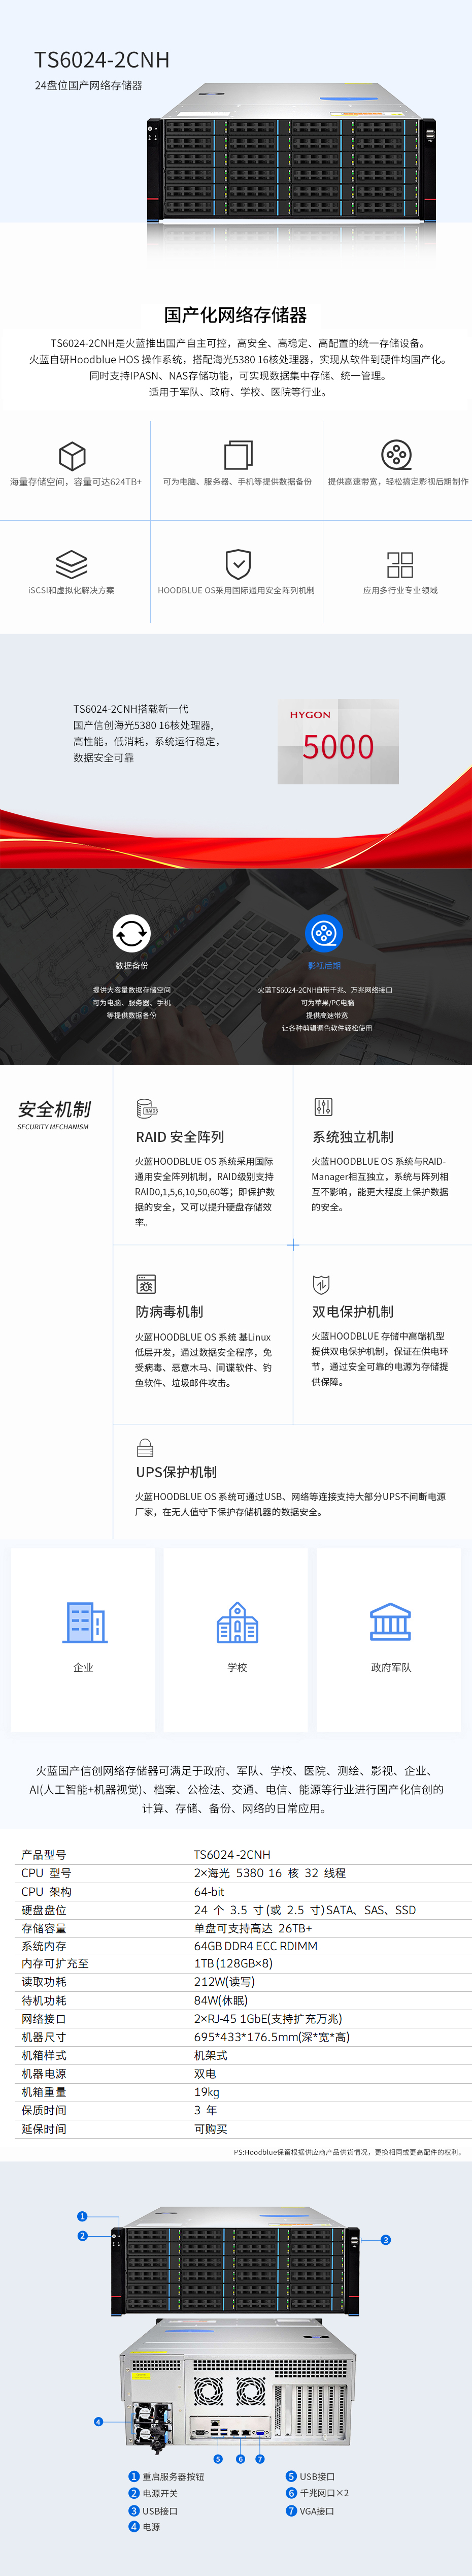Click the cube icon for mass storage space
This screenshot has width=472, height=2576.
tap(72, 456)
